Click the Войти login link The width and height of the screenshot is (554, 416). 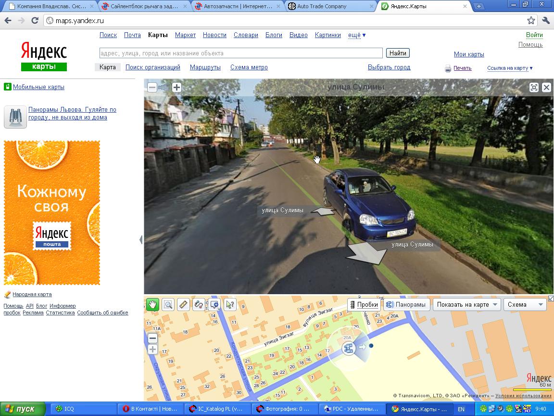pos(534,35)
